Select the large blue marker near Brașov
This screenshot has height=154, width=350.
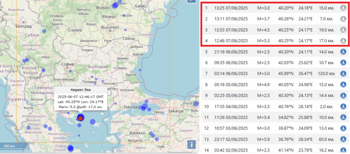116,5
